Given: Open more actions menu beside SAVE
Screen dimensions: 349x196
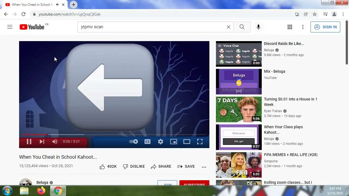Looking at the screenshot, I should click(x=204, y=167).
